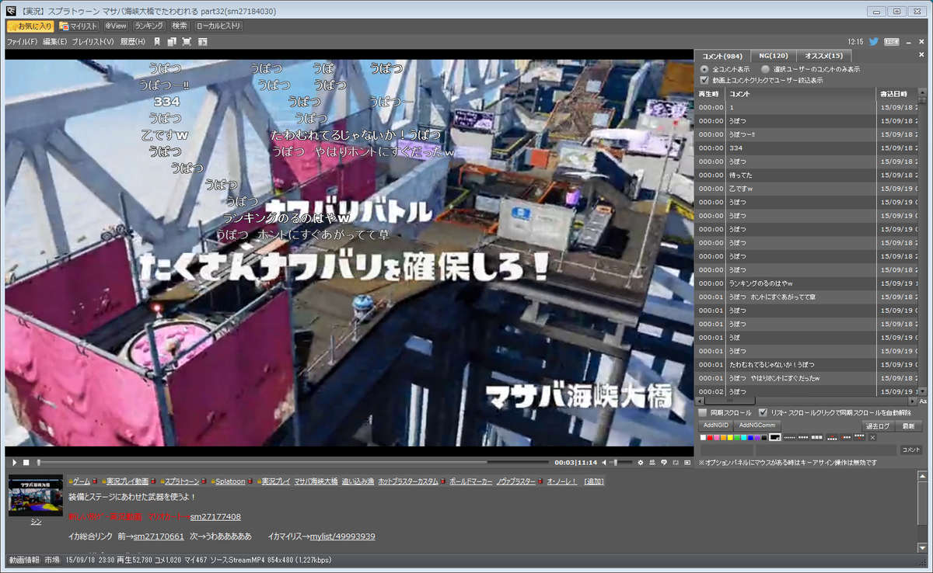The height and width of the screenshot is (573, 933).
Task: Mute audio with the speaker icon
Action: [604, 463]
